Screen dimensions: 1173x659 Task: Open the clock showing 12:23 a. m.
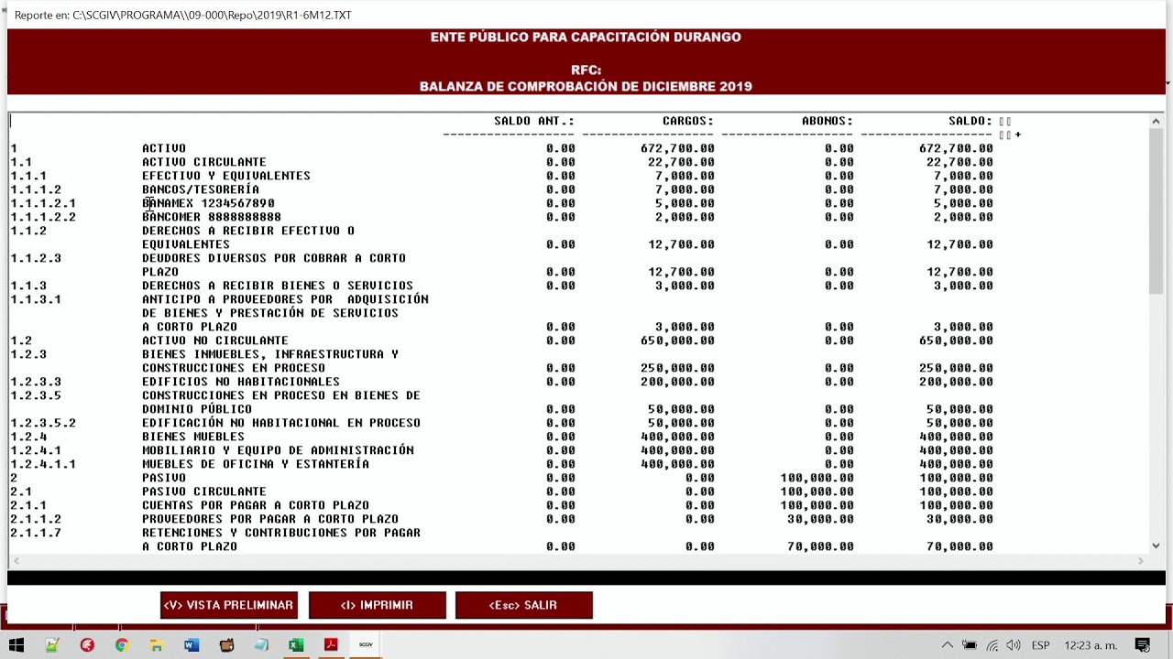(1091, 645)
